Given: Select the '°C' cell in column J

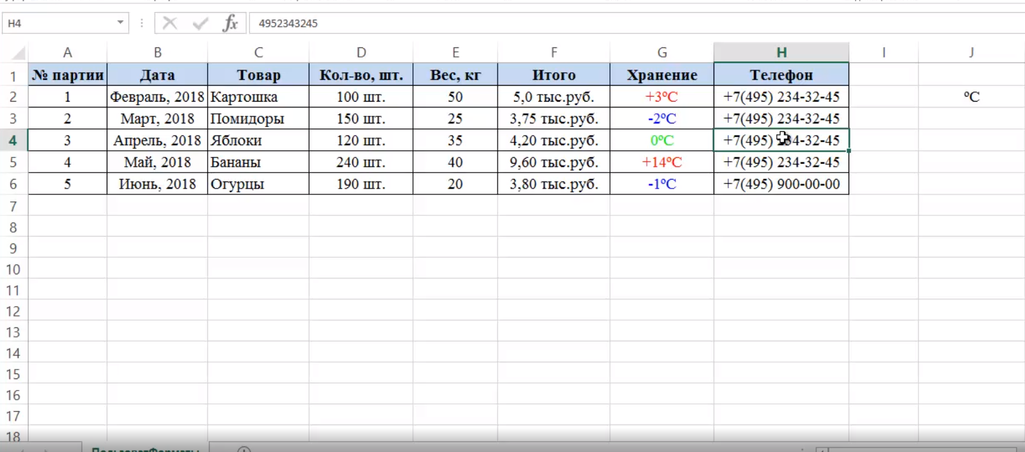Looking at the screenshot, I should coord(971,97).
